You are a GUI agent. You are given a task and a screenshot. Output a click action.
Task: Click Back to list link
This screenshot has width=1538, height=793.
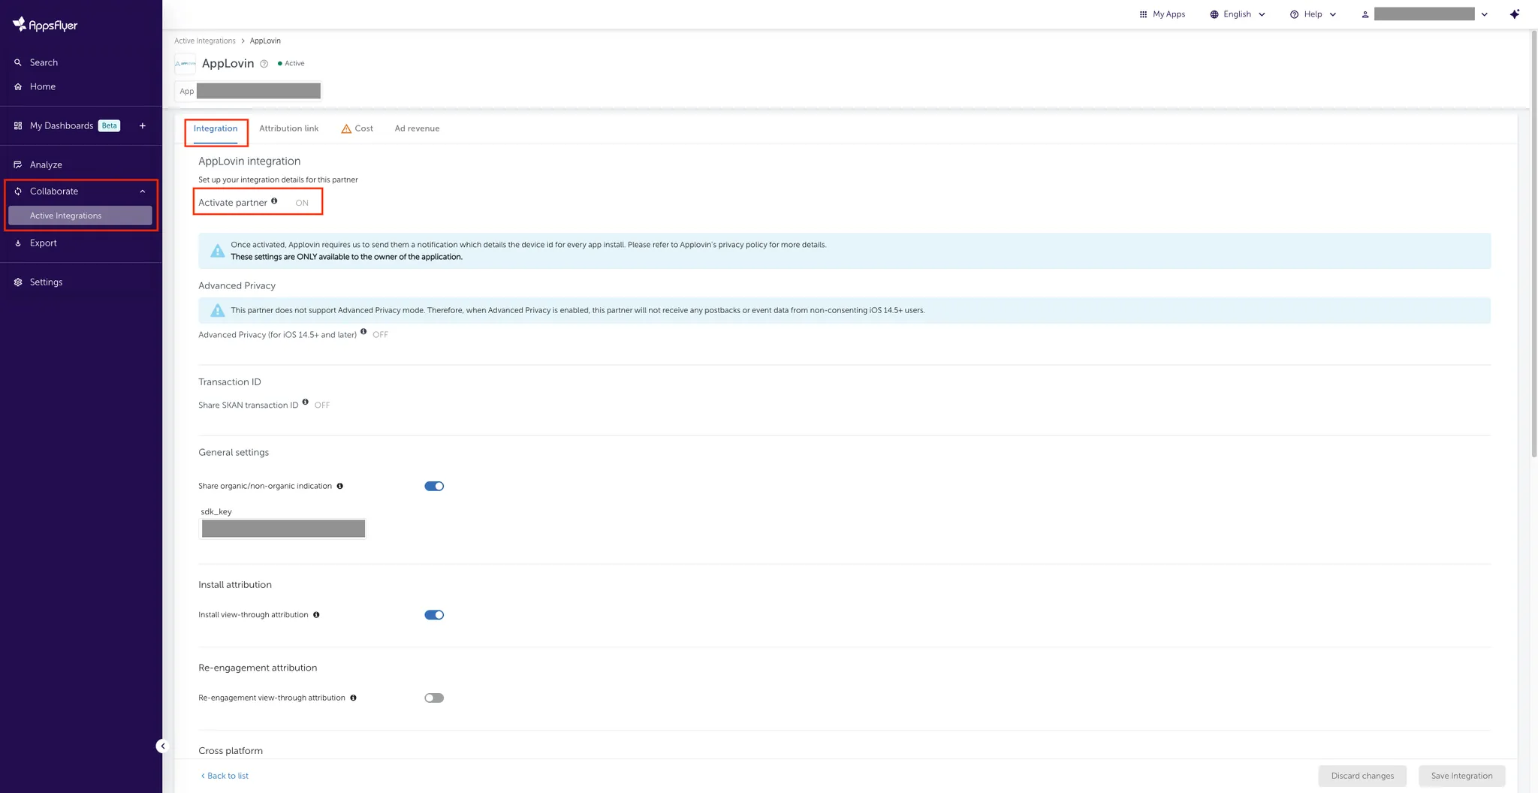225,776
